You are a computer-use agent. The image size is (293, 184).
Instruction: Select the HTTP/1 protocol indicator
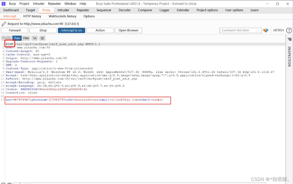(278, 30)
